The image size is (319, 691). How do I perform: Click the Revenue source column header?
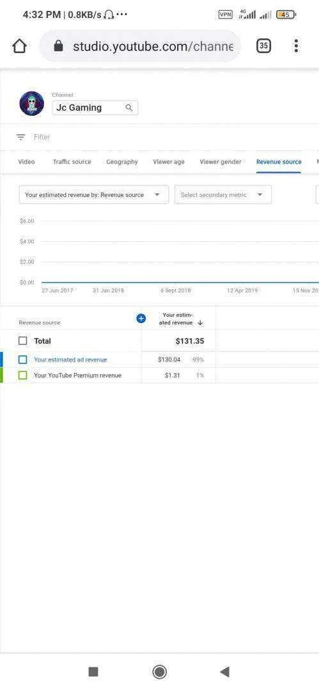pyautogui.click(x=40, y=322)
